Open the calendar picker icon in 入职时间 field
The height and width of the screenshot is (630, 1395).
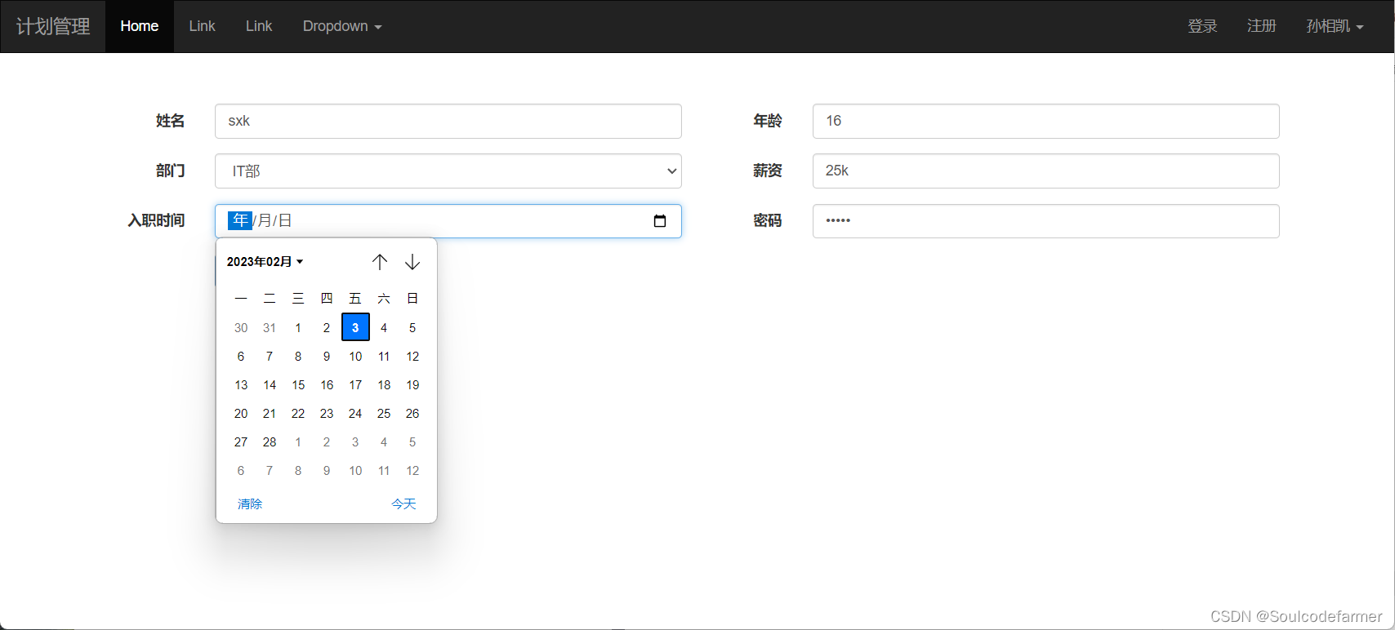(660, 221)
